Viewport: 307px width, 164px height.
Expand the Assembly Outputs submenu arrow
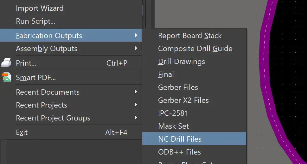click(x=136, y=49)
